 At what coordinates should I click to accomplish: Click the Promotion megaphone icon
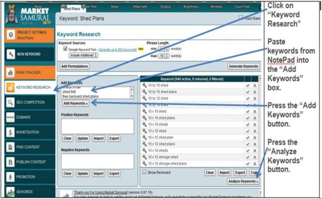coord(10,177)
